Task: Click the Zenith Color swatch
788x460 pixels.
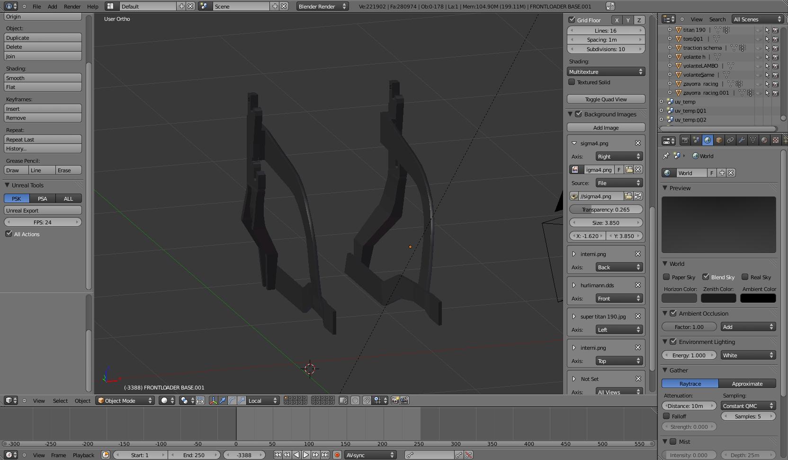Action: [718, 298]
